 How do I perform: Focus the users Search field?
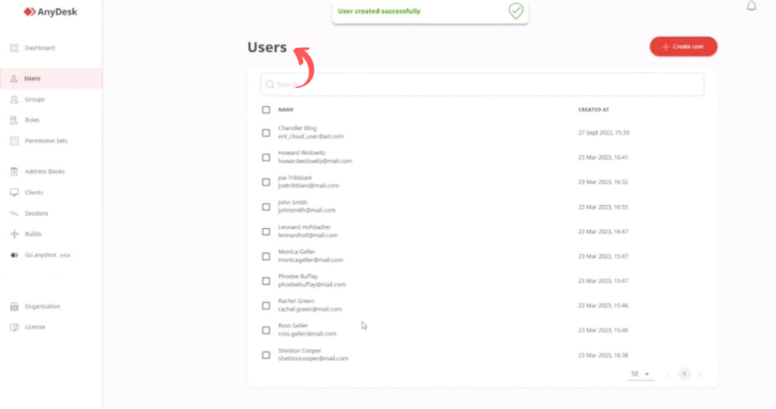[x=482, y=85]
